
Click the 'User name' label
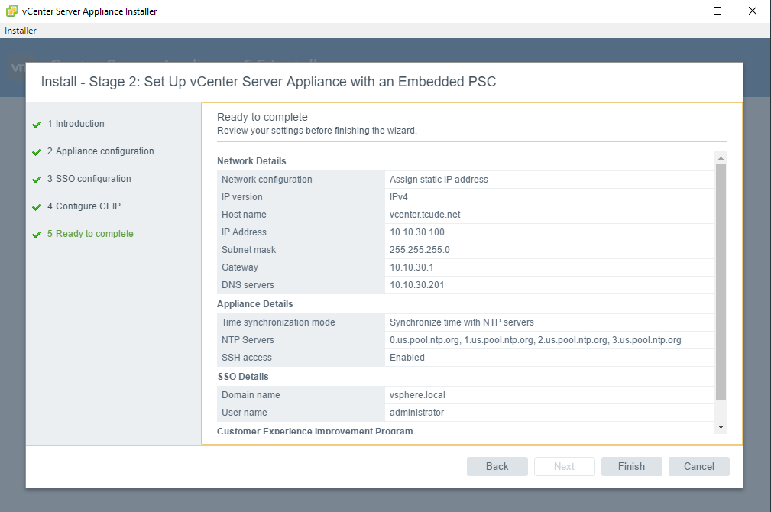(x=245, y=413)
